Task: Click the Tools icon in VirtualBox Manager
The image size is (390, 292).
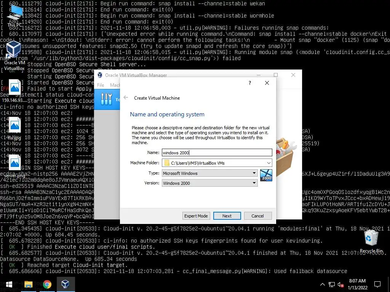Action: pyautogui.click(x=107, y=99)
